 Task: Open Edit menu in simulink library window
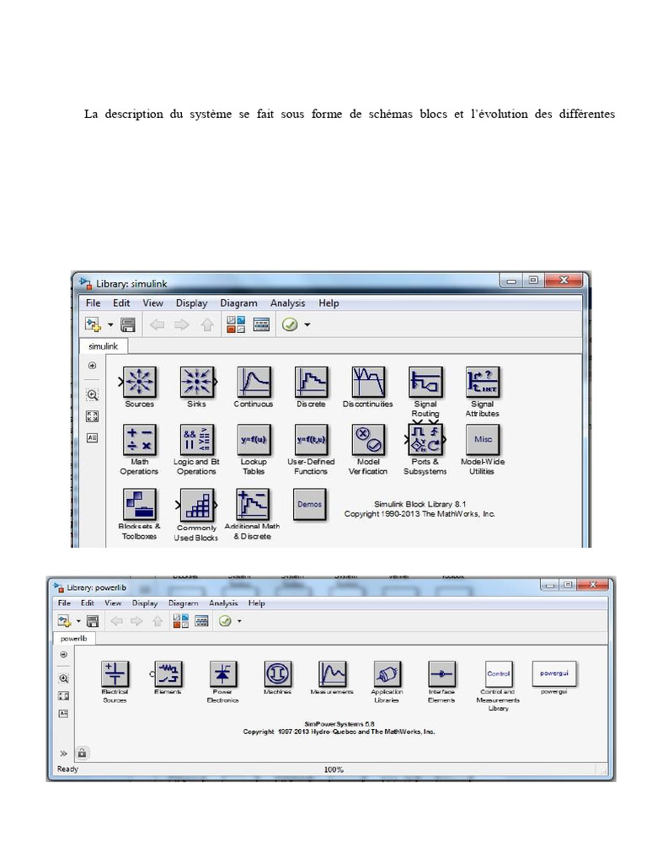pos(121,303)
